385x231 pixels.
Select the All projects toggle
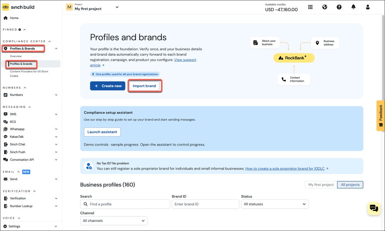[350, 185]
